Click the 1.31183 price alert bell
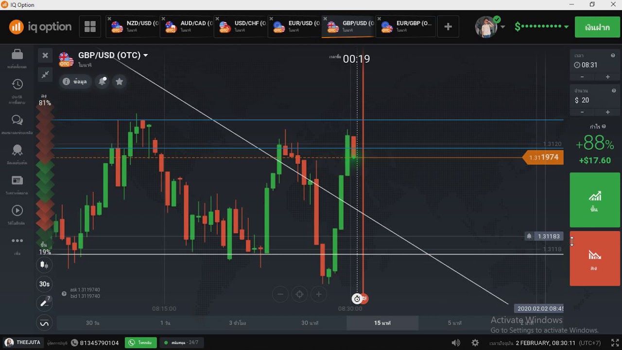 [x=529, y=236]
